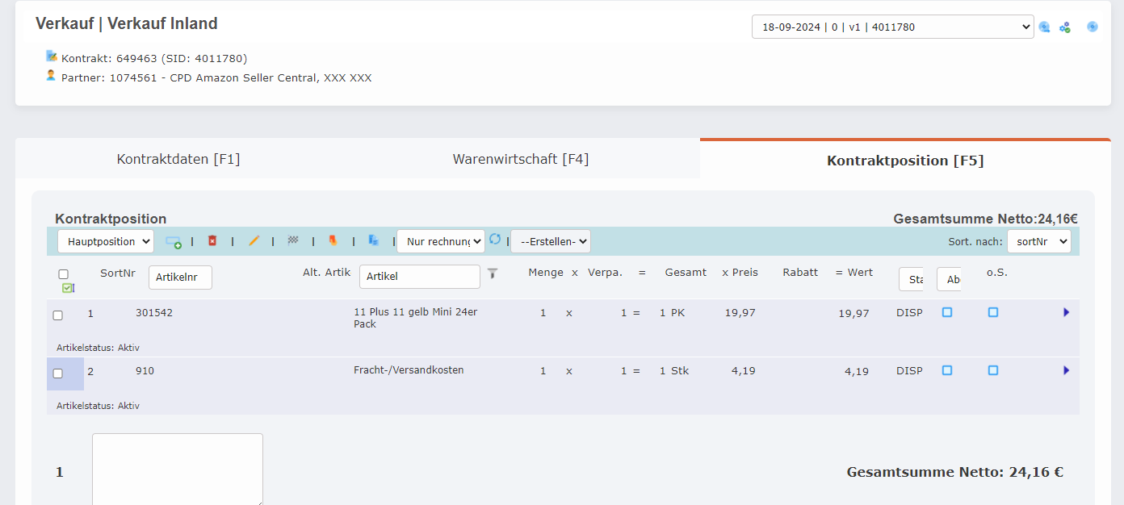Click the funnel filter icon beside Artikel field
This screenshot has width=1124, height=505.
point(493,273)
